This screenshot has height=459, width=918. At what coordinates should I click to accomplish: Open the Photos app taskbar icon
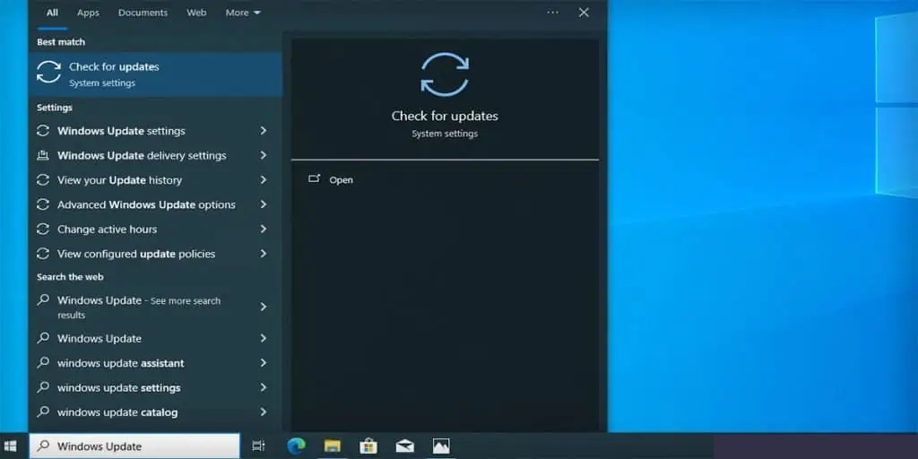(x=441, y=446)
